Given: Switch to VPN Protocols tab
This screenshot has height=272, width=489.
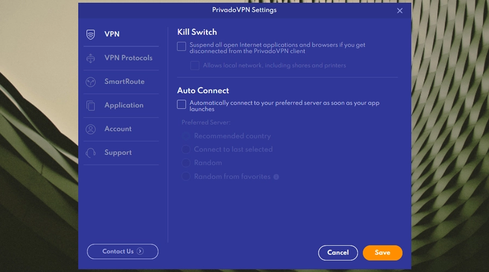Looking at the screenshot, I should [x=121, y=58].
